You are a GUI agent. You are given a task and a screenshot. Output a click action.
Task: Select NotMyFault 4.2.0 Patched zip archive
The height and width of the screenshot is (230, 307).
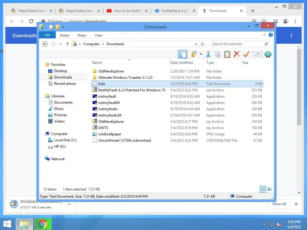coord(177,90)
